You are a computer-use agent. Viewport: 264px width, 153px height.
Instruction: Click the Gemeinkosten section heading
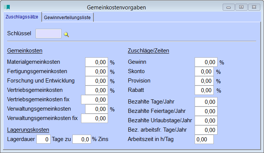[25, 51]
